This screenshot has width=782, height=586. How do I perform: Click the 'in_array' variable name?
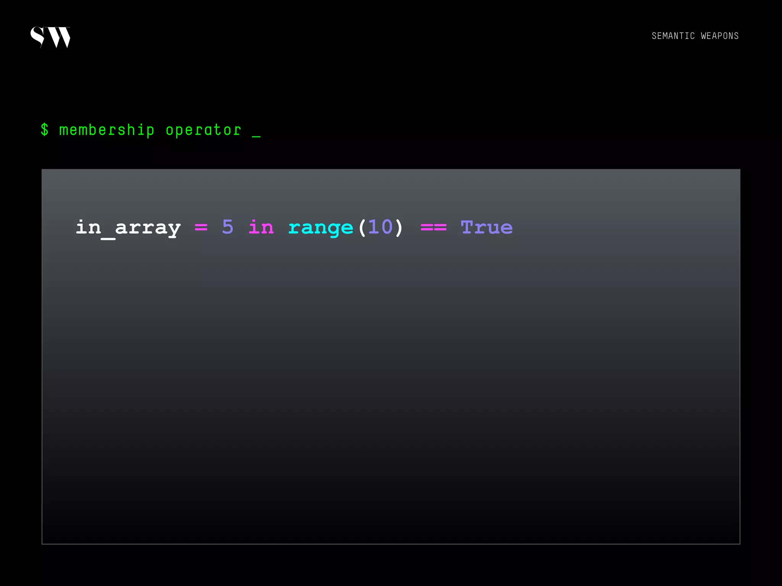pos(128,229)
